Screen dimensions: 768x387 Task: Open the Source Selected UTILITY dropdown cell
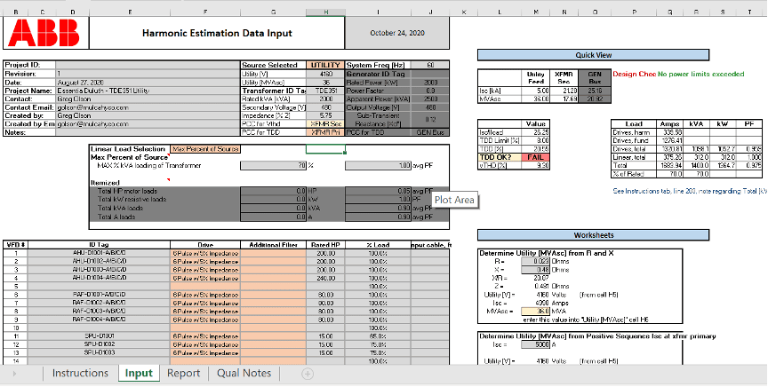tap(325, 66)
